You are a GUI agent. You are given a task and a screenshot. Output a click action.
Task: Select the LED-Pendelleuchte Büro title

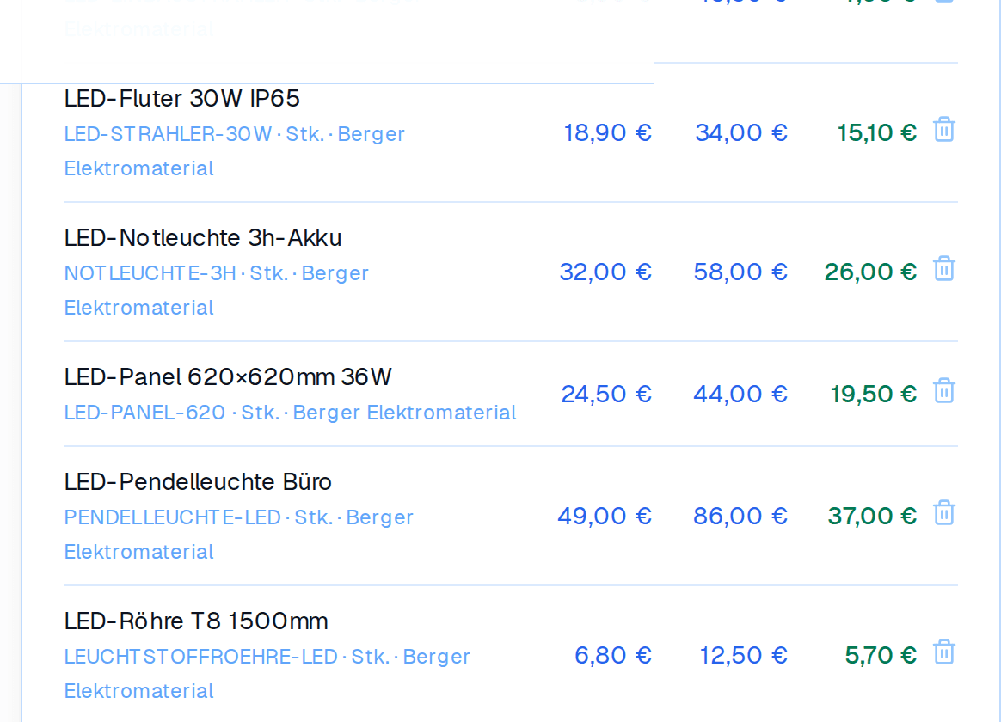(x=198, y=482)
